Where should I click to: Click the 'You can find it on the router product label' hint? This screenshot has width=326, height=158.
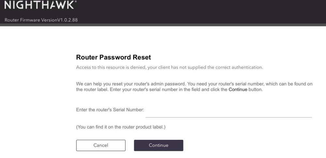click(121, 127)
